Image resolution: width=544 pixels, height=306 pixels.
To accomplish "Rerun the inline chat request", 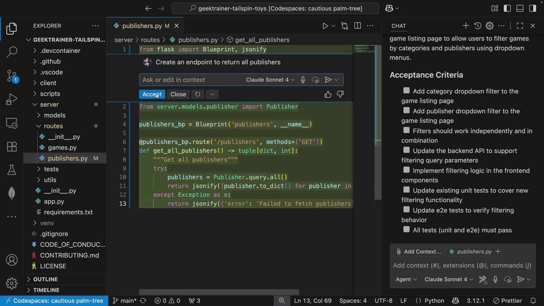I will (197, 94).
